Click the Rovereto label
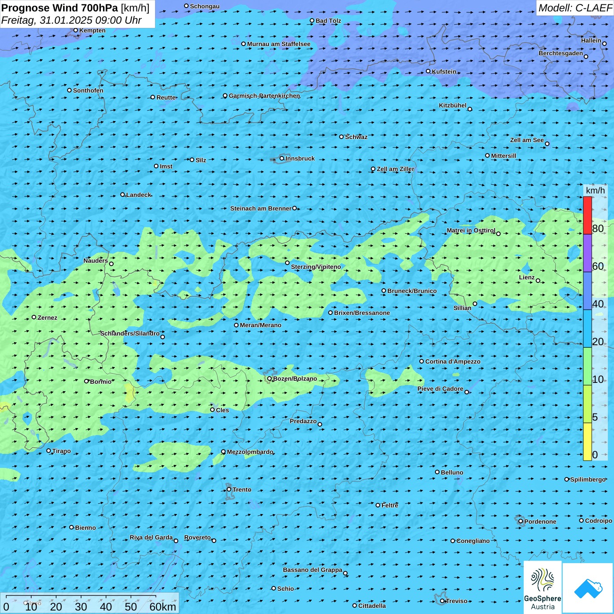The width and height of the screenshot is (614, 614). coord(197,537)
